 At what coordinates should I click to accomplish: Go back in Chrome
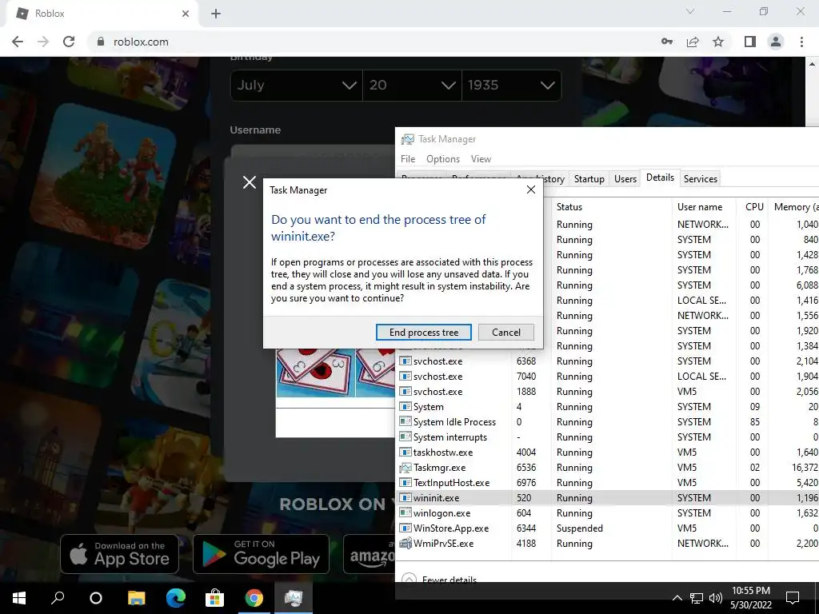[x=18, y=42]
